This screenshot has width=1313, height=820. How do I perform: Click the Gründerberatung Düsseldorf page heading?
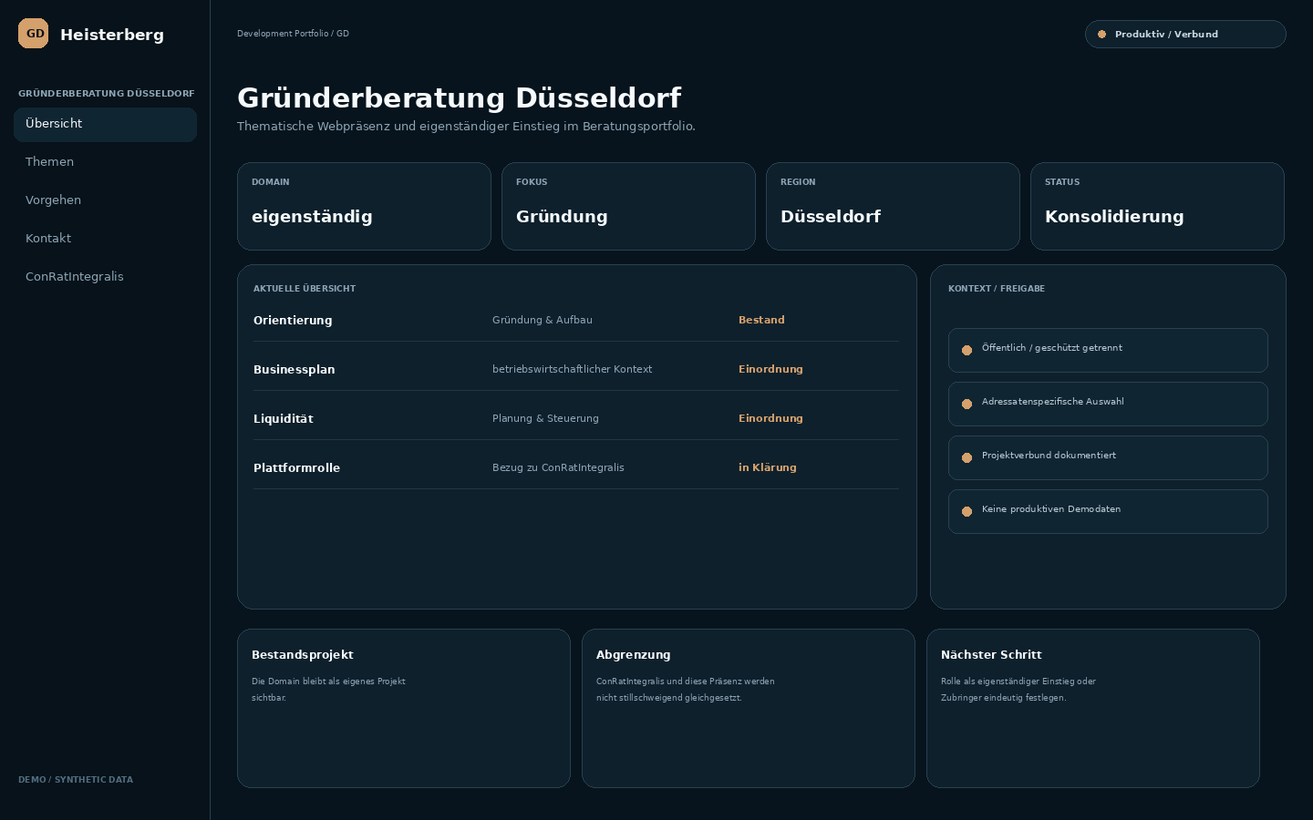pyautogui.click(x=460, y=97)
